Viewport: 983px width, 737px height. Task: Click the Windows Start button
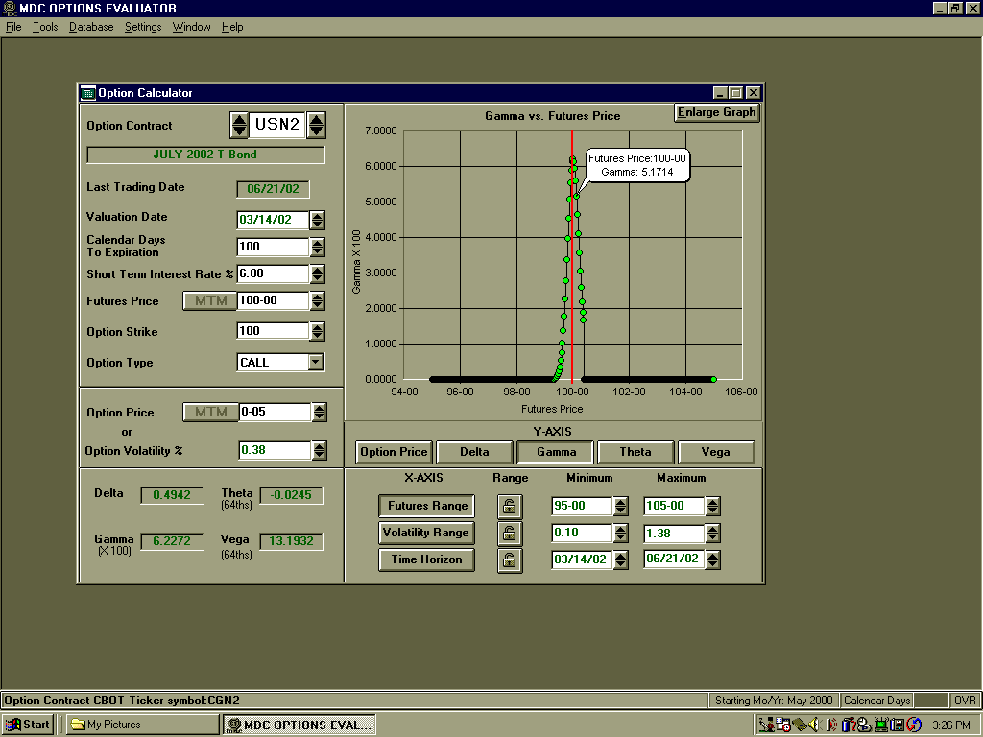coord(28,725)
